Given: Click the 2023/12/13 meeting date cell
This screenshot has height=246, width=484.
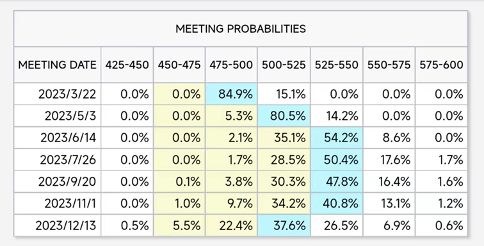Looking at the screenshot, I should tap(58, 225).
